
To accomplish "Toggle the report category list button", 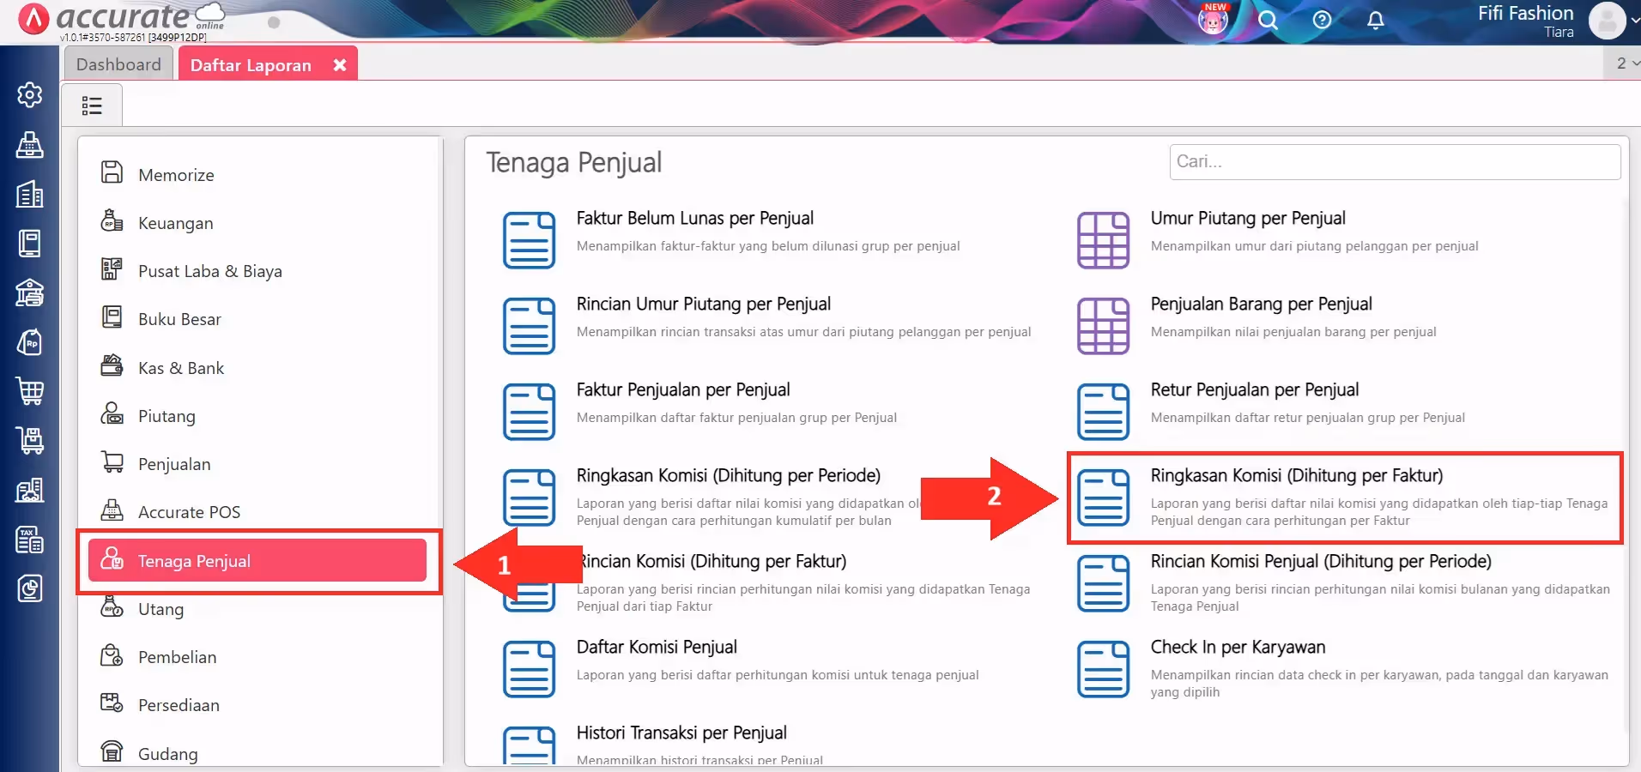I will pyautogui.click(x=92, y=106).
